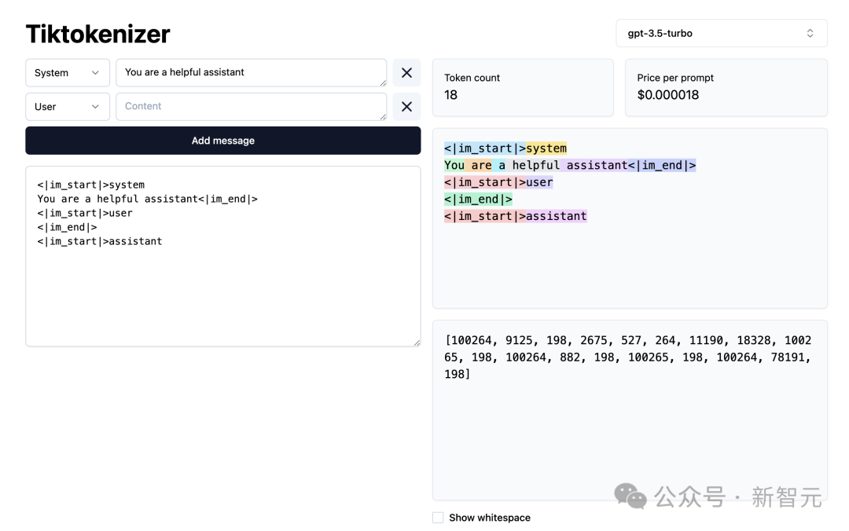
Task: Focus the "You are a helpful assistant" input
Action: pos(250,72)
